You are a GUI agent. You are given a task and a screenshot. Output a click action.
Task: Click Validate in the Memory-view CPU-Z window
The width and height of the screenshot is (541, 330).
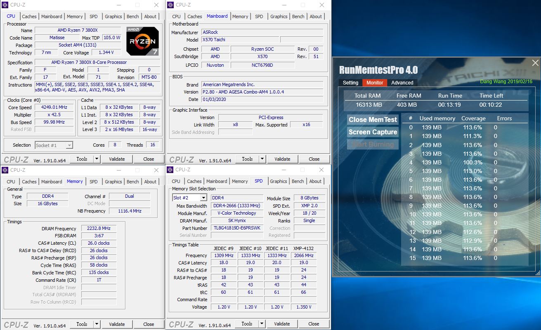pos(117,324)
